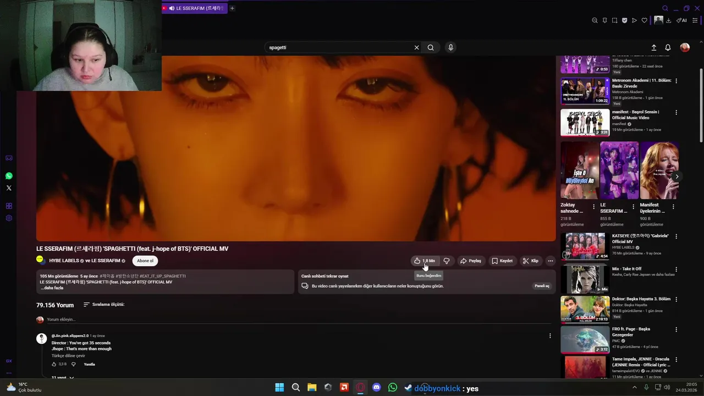Open YouTube notifications bell
The height and width of the screenshot is (396, 704).
[668, 47]
